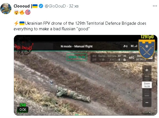Click the red Ravens logo overlay
Viewport: 159px width, 118px height.
pyautogui.click(x=24, y=46)
